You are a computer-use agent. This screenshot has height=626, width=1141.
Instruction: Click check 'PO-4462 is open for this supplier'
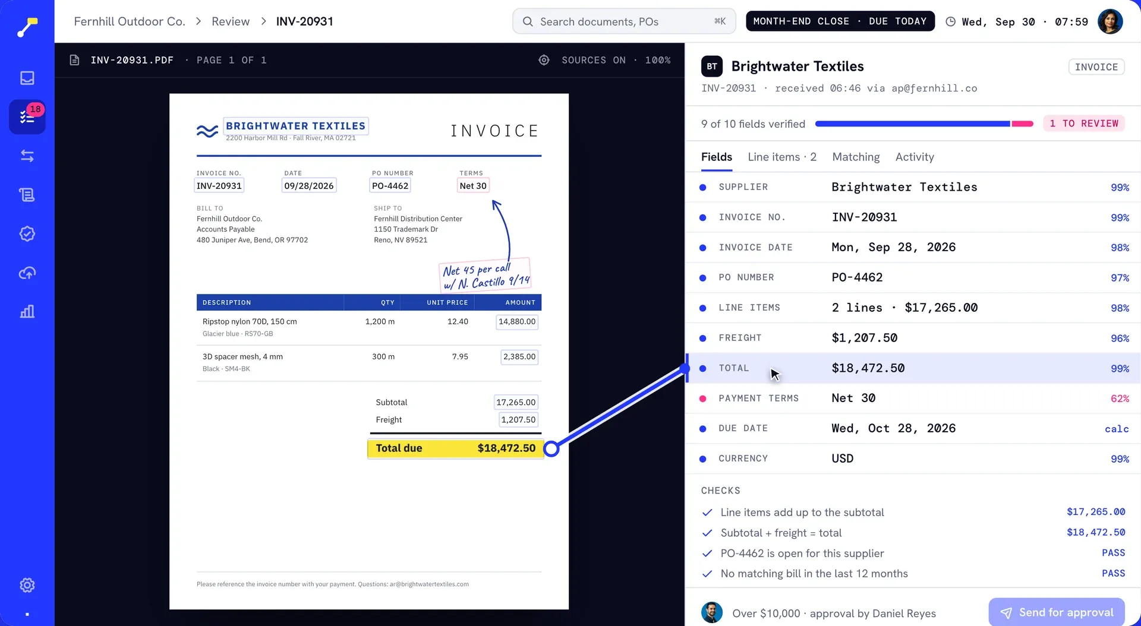coord(913,553)
